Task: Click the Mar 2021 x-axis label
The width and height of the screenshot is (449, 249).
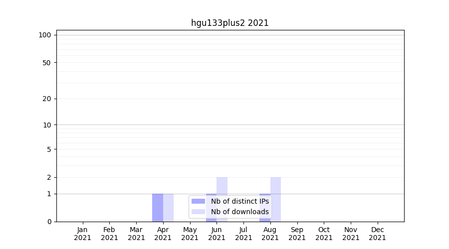Action: point(136,234)
